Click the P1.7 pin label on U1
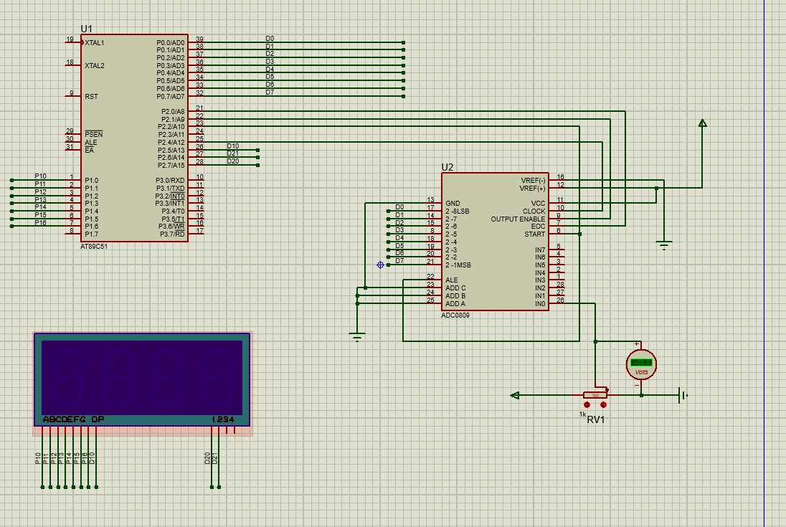The image size is (786, 527). point(91,234)
